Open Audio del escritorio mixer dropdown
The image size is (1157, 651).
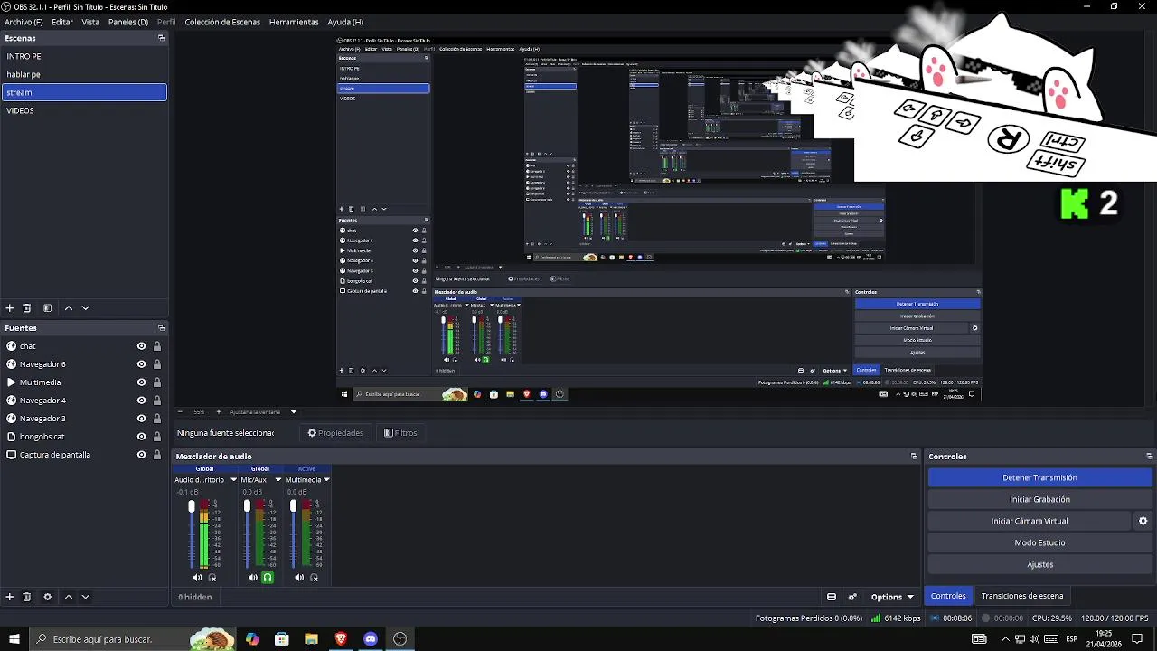coord(233,480)
